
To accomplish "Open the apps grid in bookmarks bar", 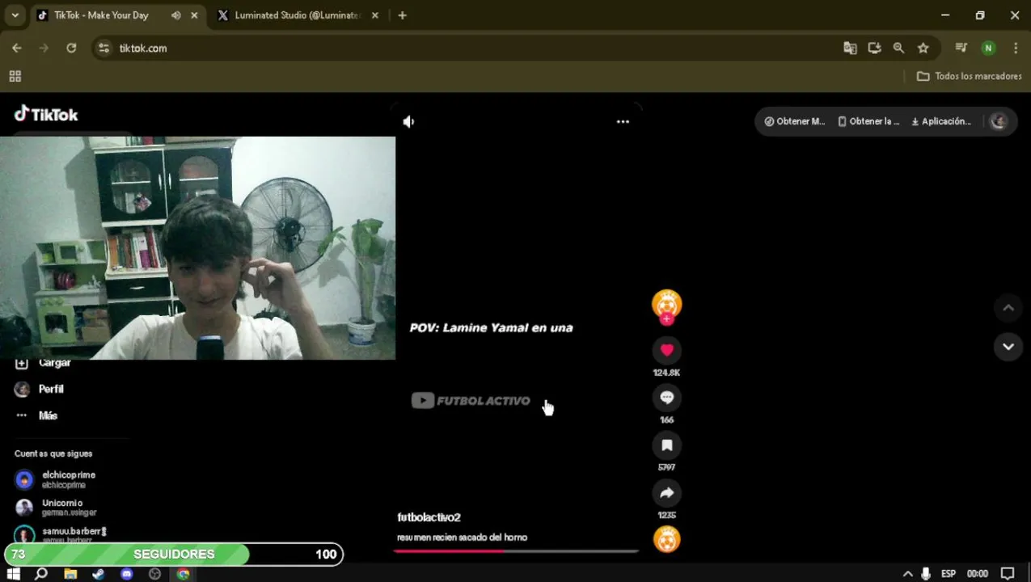I will 15,76.
